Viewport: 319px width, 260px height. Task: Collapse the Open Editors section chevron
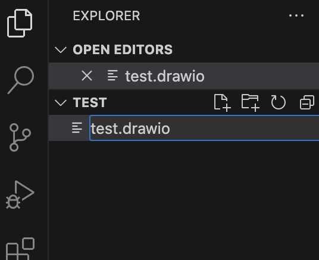(61, 49)
